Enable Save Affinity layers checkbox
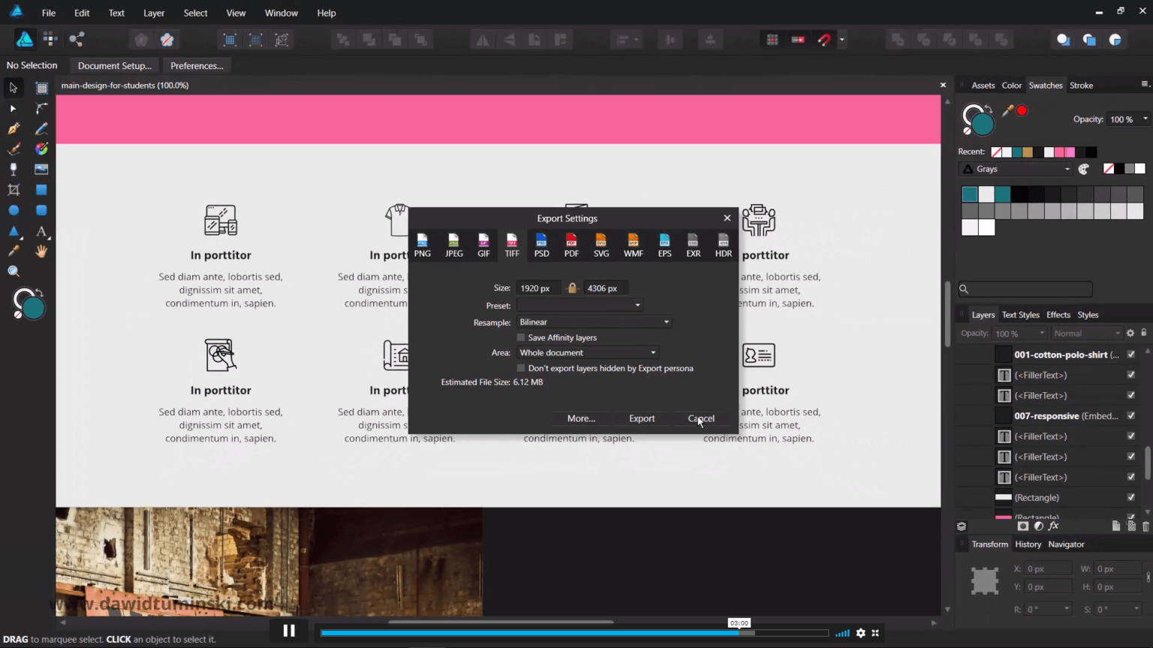 521,337
